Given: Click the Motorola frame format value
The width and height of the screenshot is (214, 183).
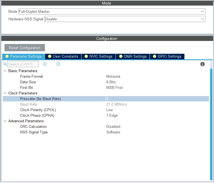Looking at the screenshot, I should (113, 76).
